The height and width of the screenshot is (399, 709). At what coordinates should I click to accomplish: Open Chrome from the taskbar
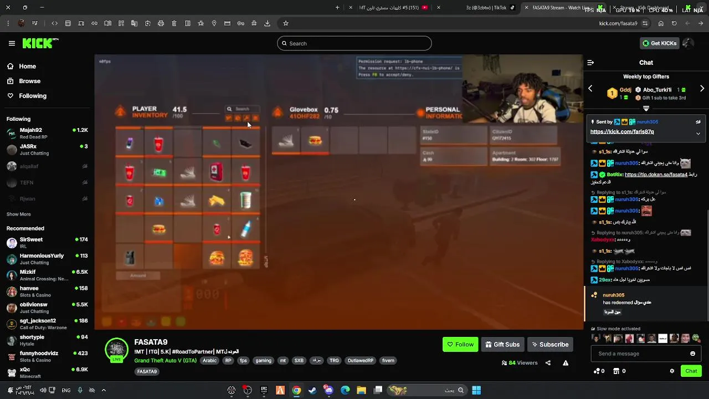(x=296, y=390)
